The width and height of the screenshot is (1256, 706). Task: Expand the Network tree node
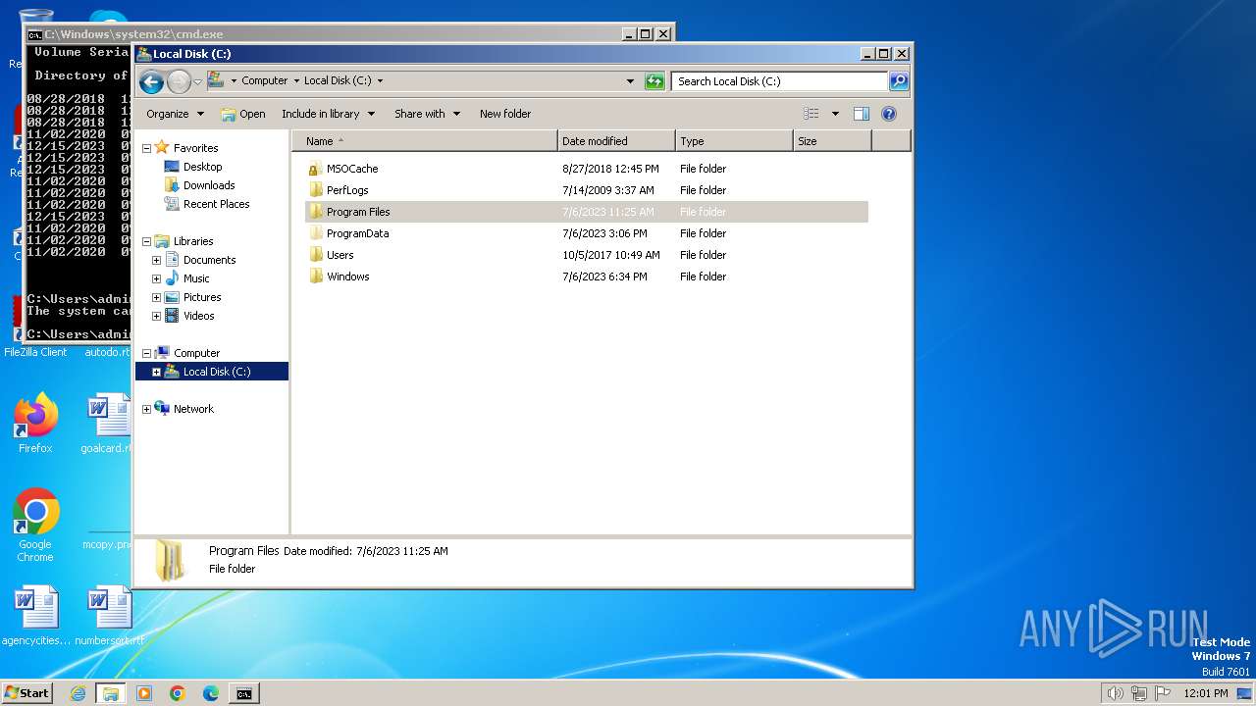[147, 409]
